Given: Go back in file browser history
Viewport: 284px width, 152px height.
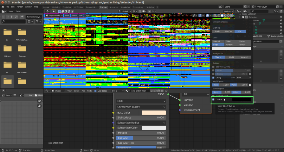Looking at the screenshot, I should click(x=3, y=17).
